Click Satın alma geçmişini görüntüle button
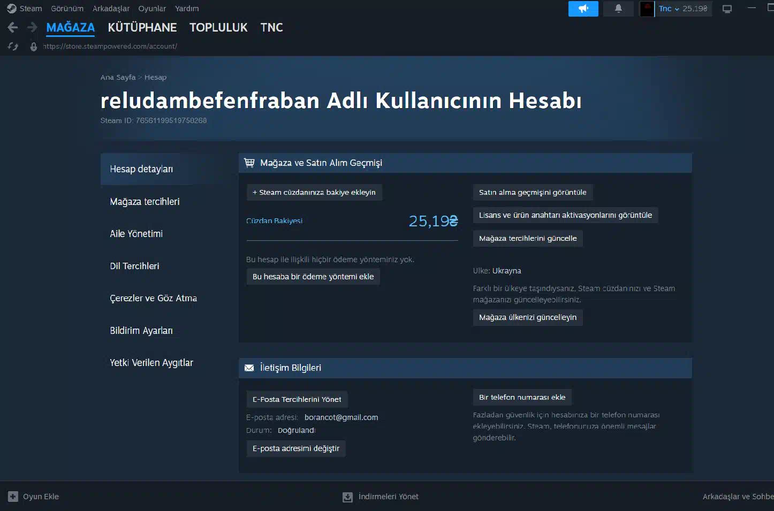 (x=532, y=193)
